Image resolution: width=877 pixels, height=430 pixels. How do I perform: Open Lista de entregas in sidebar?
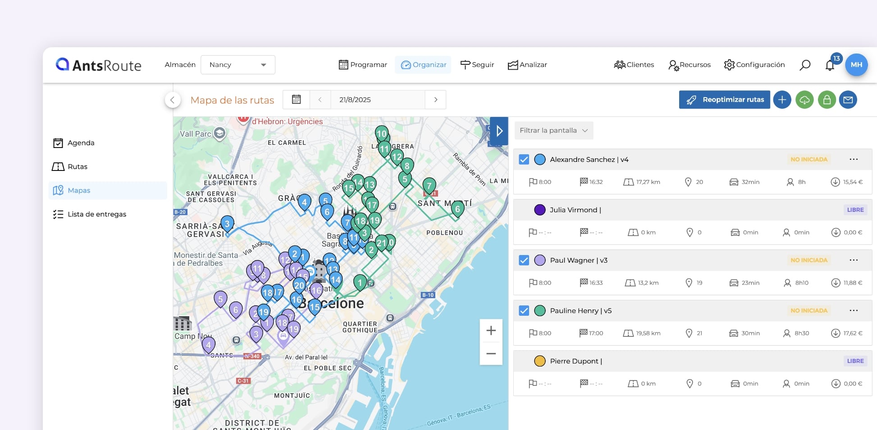click(x=96, y=214)
